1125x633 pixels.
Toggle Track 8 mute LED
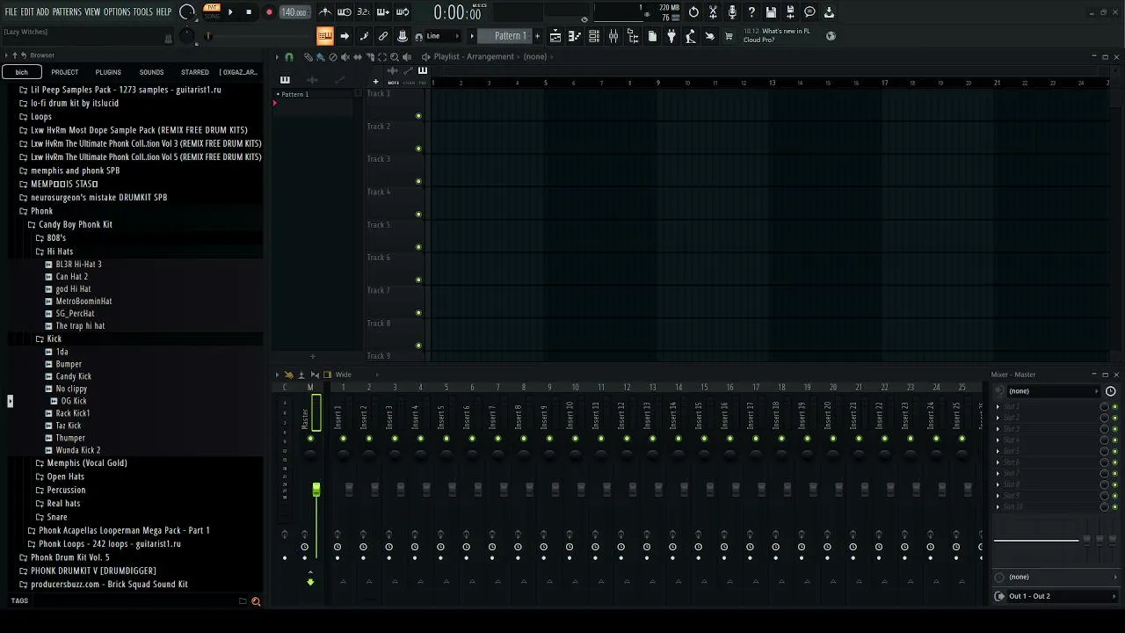(418, 346)
